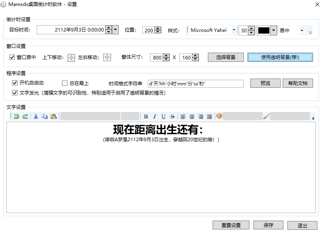The height and width of the screenshot is (231, 321).
Task: Decrease 位置 value 200
Action: point(158,32)
